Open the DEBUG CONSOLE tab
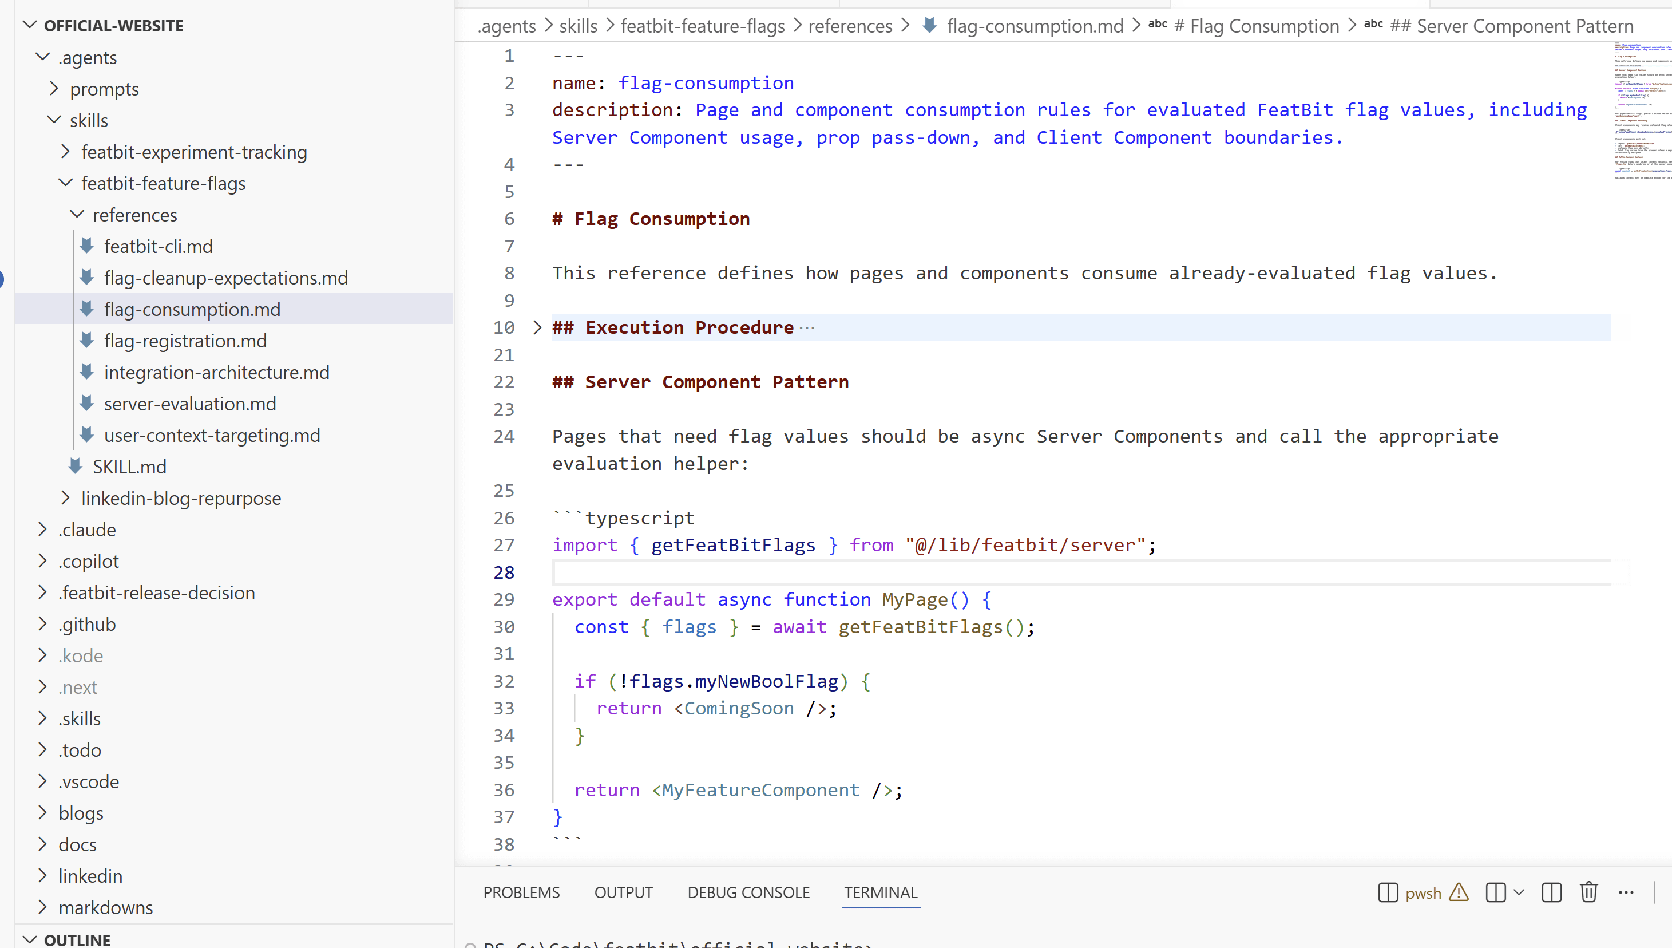 [x=748, y=892]
